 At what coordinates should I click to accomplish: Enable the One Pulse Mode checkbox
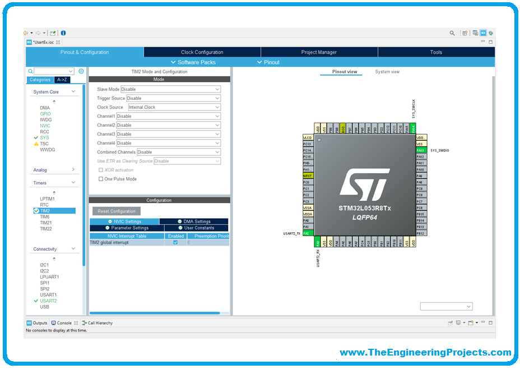(101, 179)
